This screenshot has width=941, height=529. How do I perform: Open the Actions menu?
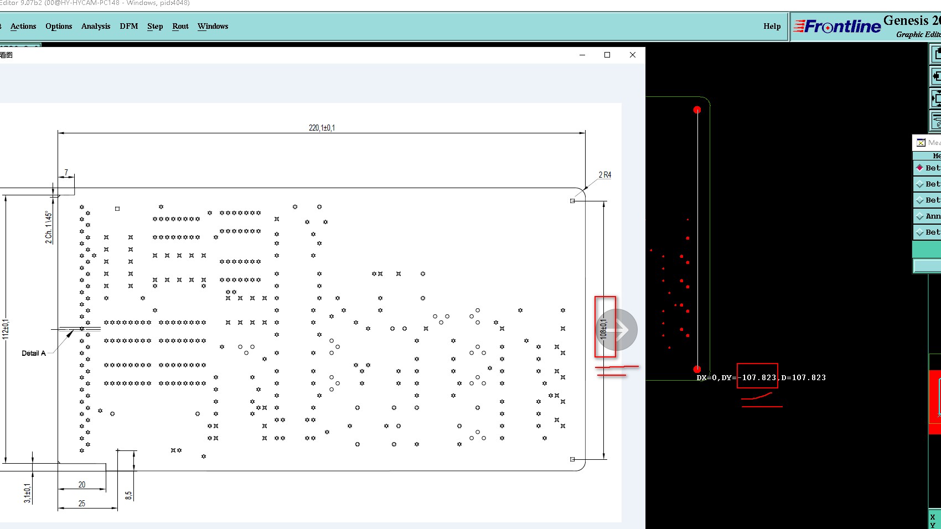point(23,26)
